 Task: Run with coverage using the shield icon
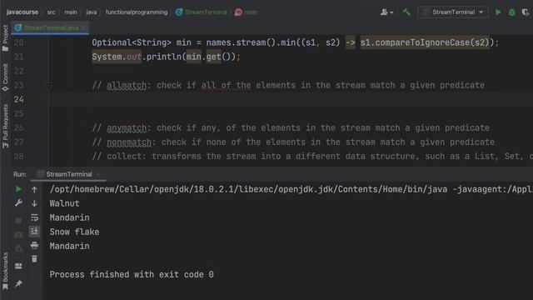pos(526,12)
